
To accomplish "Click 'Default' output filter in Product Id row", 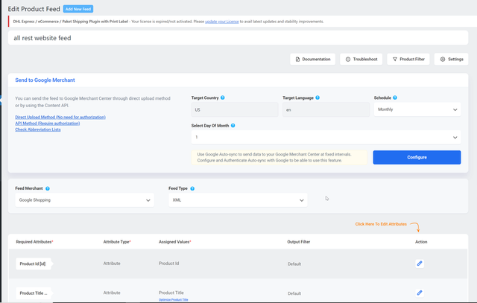I will click(294, 264).
